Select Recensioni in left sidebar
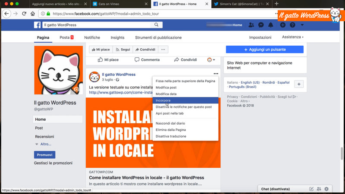This screenshot has height=194, width=345. [44, 137]
